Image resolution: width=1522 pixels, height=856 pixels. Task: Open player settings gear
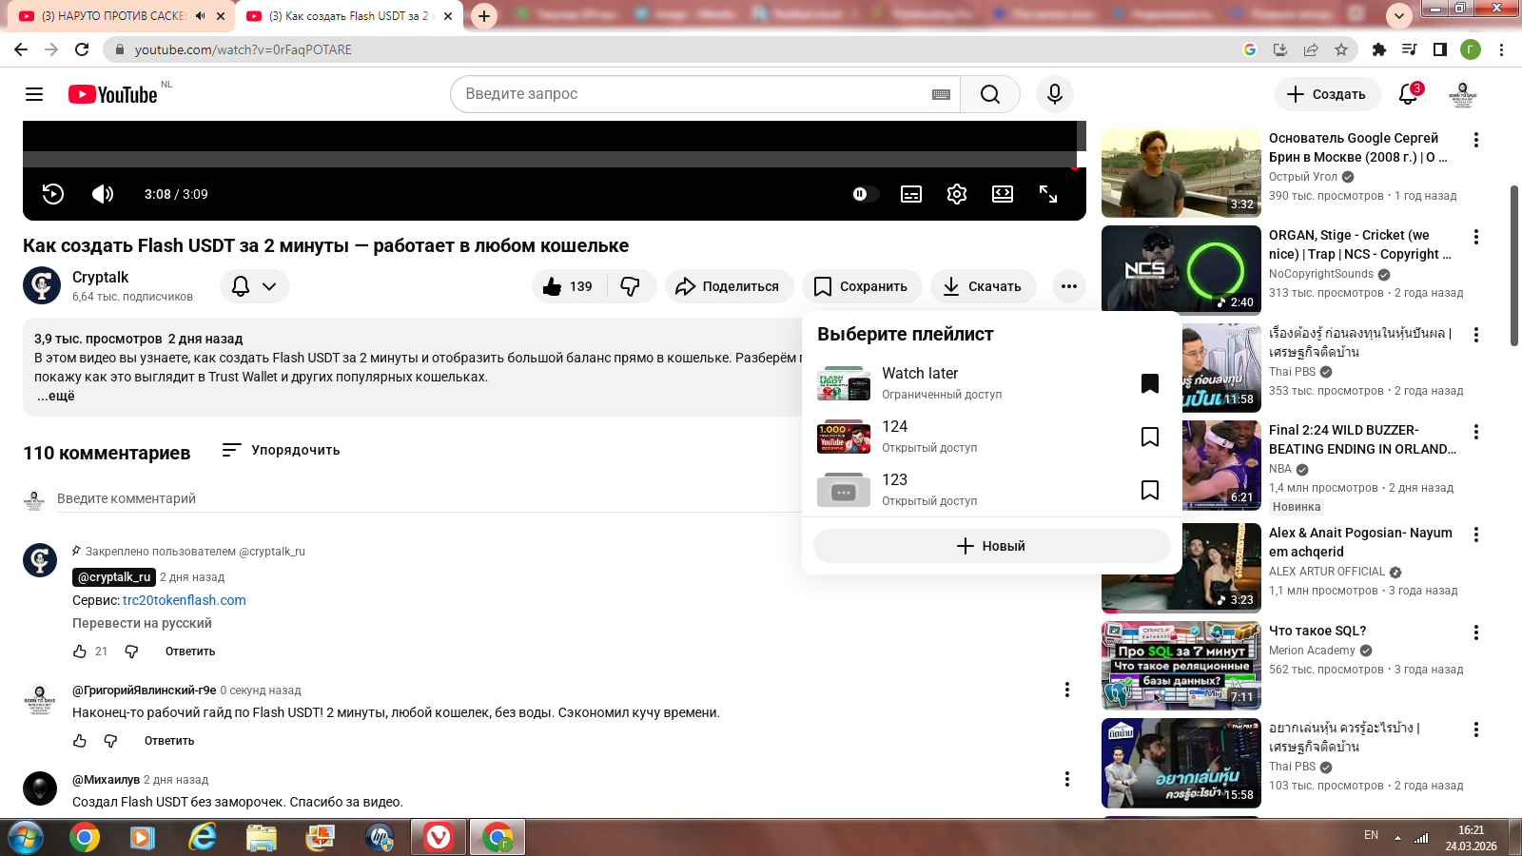click(x=957, y=194)
